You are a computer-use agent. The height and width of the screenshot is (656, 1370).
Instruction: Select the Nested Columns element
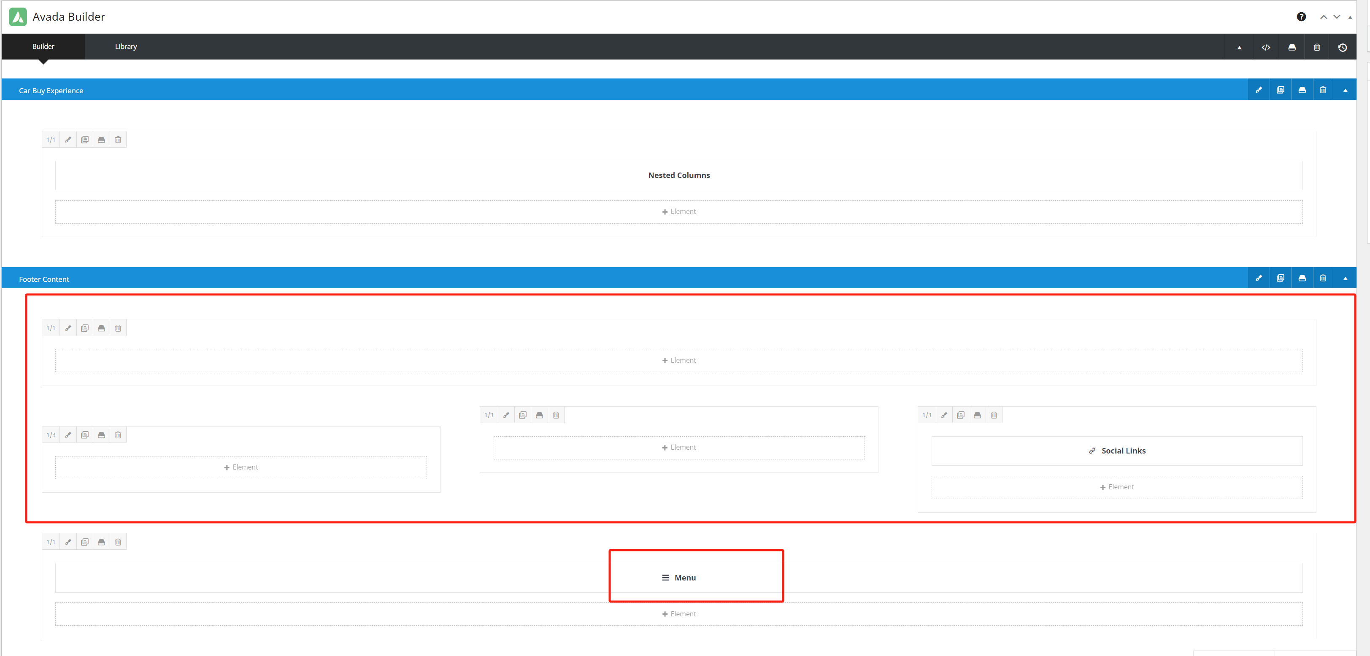678,175
